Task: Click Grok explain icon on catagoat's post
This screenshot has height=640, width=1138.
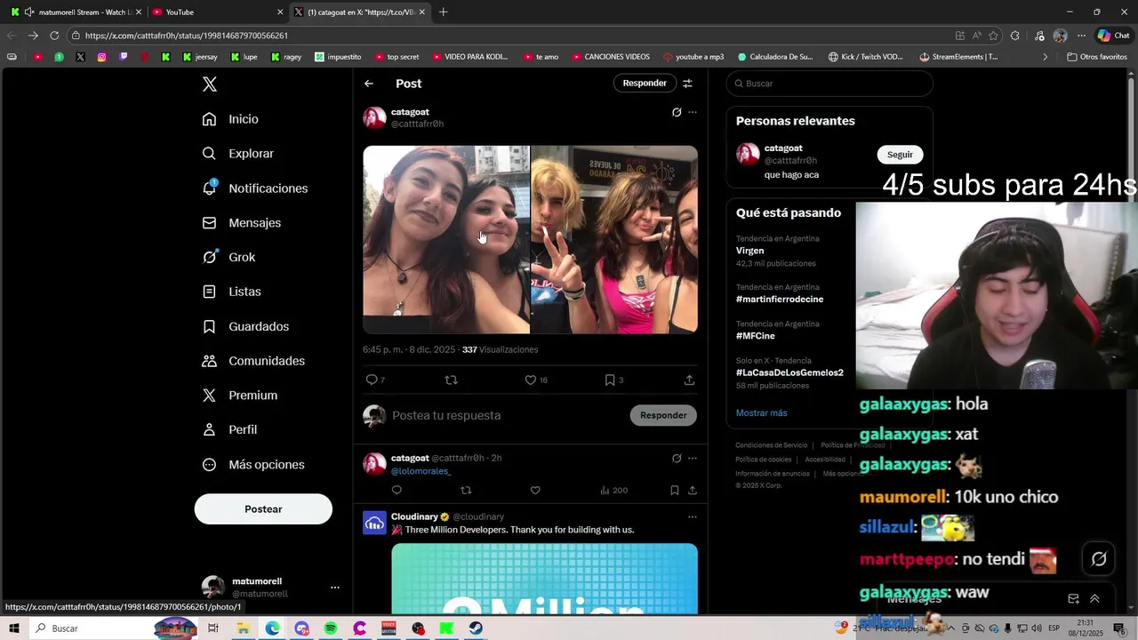Action: pos(677,112)
